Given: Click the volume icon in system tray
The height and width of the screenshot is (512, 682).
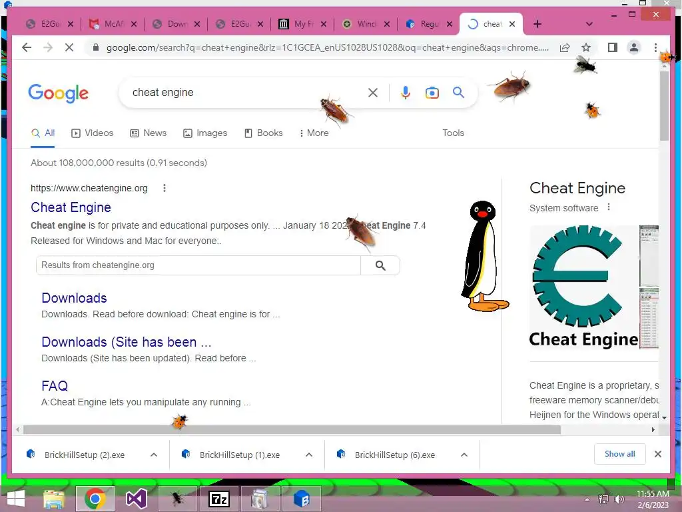Looking at the screenshot, I should click(x=619, y=499).
